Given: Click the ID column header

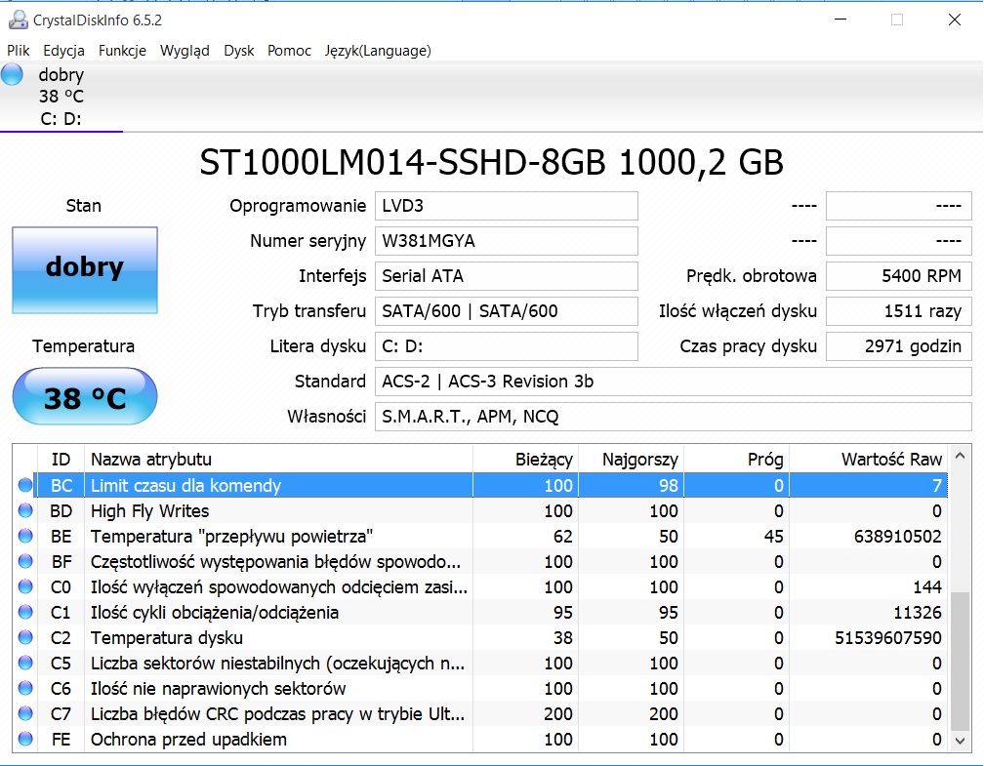Looking at the screenshot, I should tap(61, 460).
